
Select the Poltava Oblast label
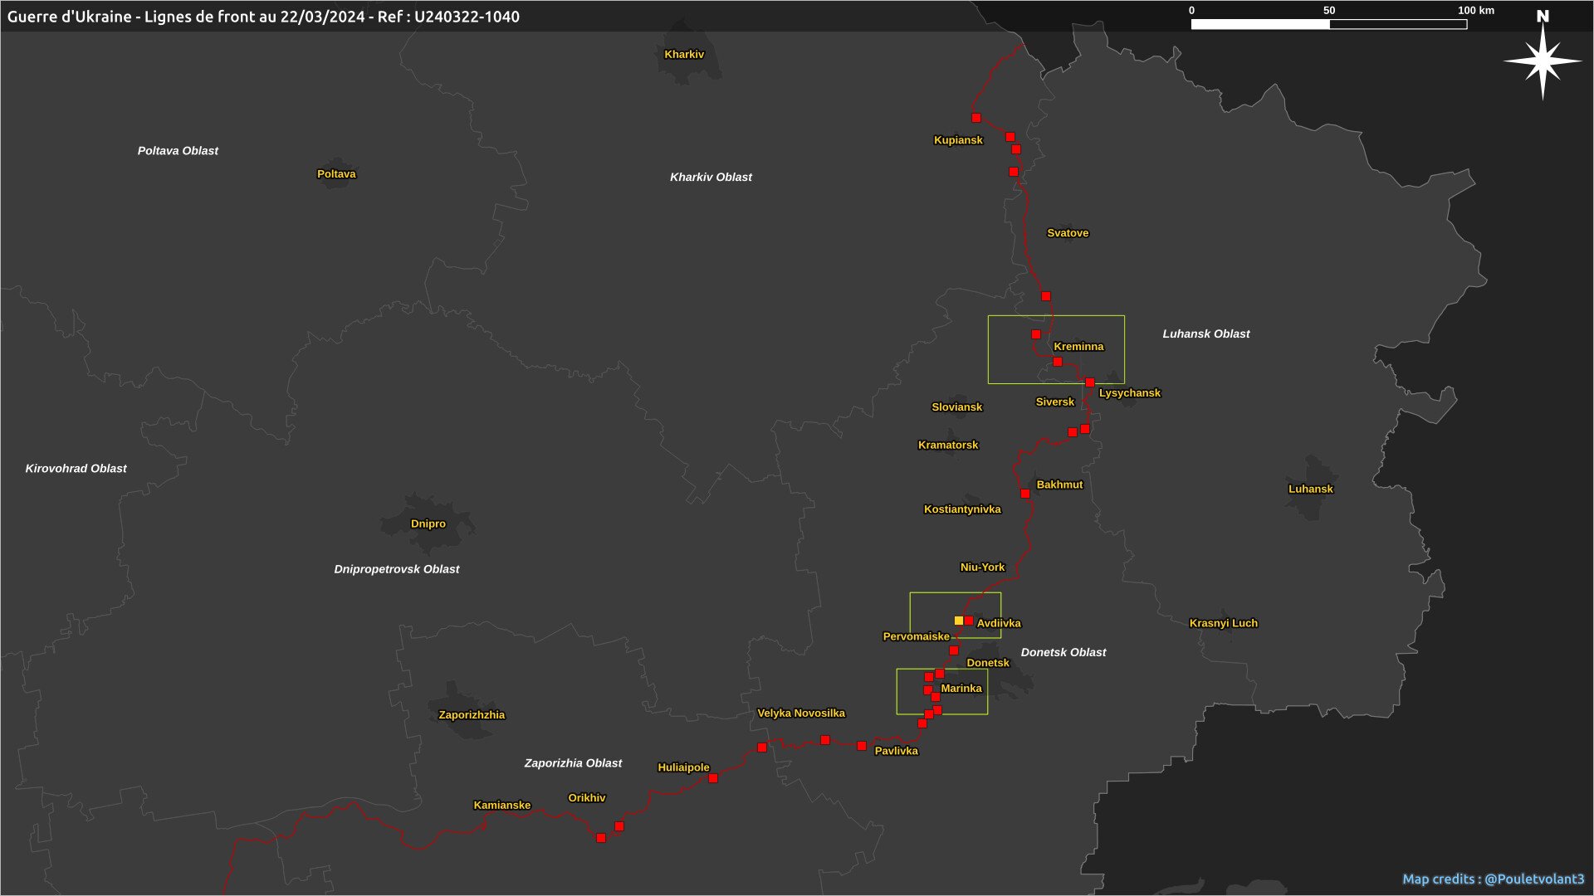(178, 151)
